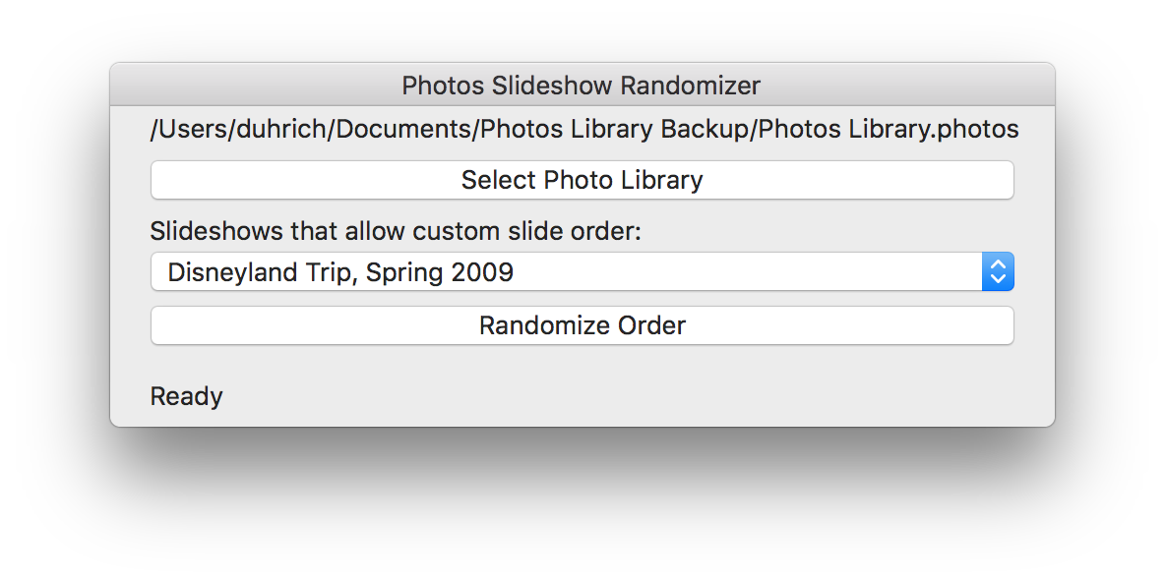Select the Disneyland Trip, Spring 2009 entry
This screenshot has height=584, width=1165.
[340, 272]
